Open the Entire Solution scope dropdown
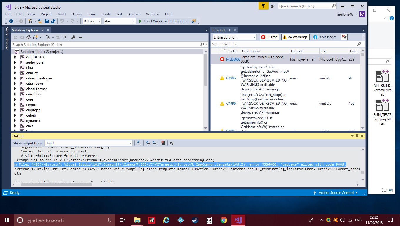The image size is (400, 226). [x=235, y=37]
